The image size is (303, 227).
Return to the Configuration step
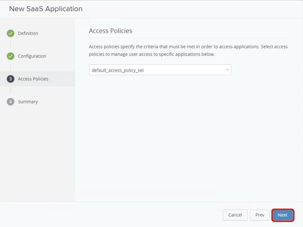pyautogui.click(x=32, y=56)
